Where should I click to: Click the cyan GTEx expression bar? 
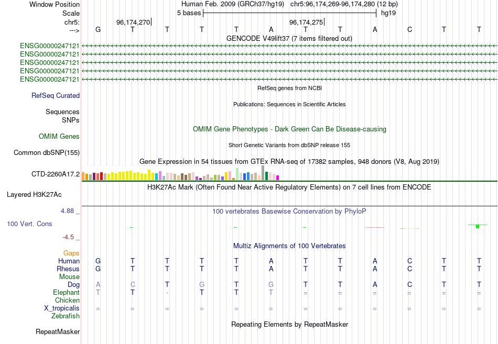tap(156, 177)
